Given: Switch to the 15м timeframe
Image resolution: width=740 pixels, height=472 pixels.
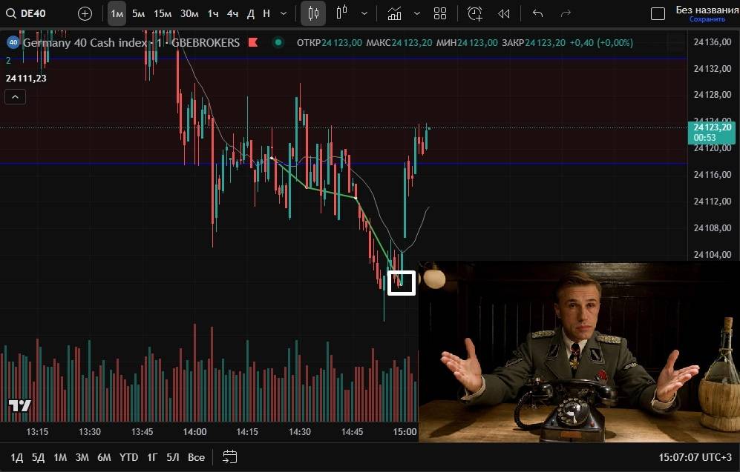Looking at the screenshot, I should coord(163,13).
